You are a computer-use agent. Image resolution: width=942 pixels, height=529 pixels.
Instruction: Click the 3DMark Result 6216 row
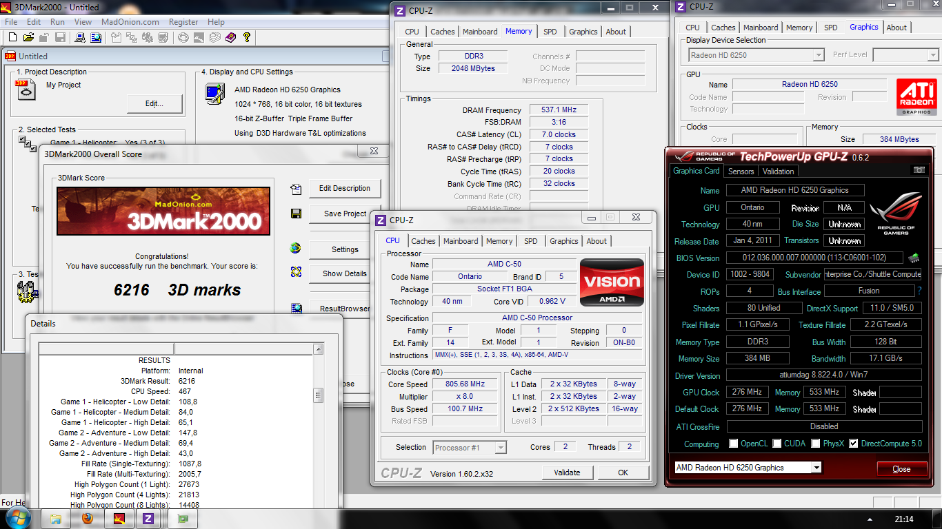[176, 381]
